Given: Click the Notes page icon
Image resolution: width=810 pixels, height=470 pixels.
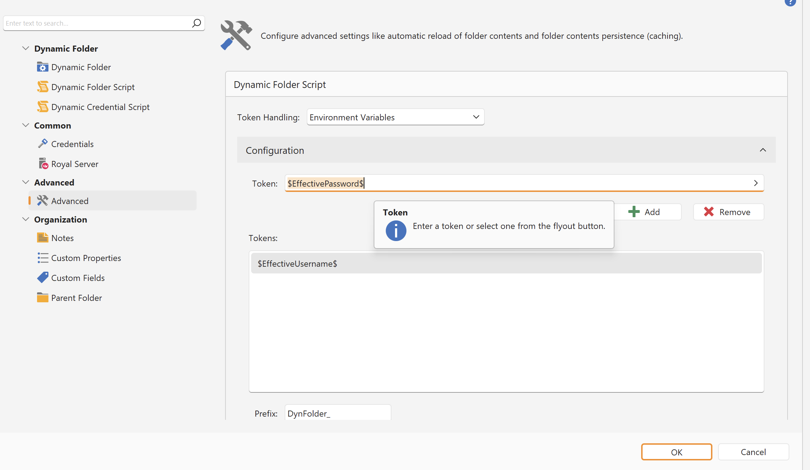Looking at the screenshot, I should tap(42, 238).
